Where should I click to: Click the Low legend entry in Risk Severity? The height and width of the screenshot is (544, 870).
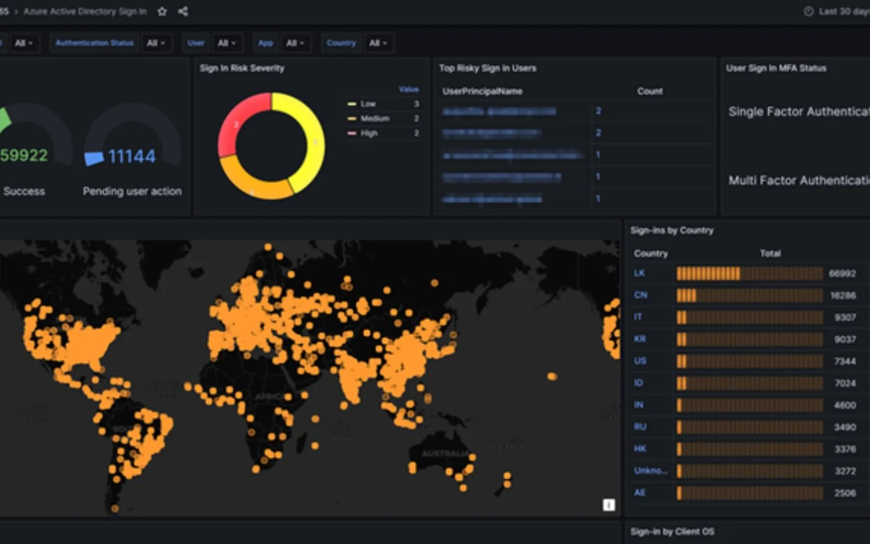pyautogui.click(x=368, y=103)
